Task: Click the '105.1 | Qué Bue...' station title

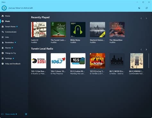Action: [38, 71]
